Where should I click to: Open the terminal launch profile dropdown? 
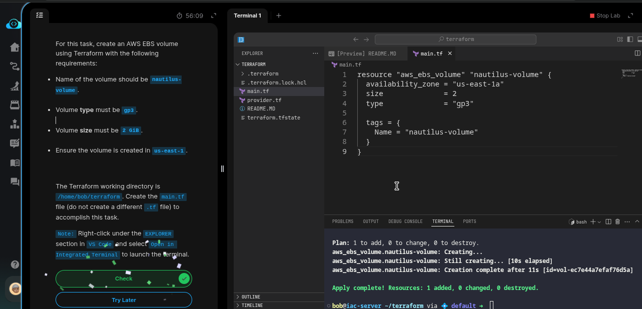coord(599,221)
